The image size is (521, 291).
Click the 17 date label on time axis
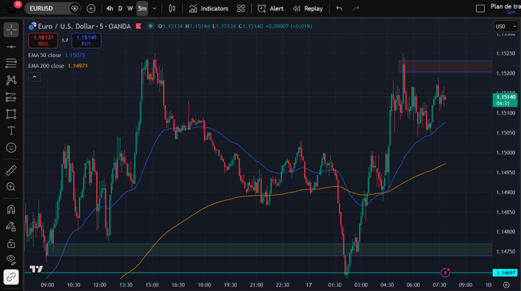coord(309,285)
